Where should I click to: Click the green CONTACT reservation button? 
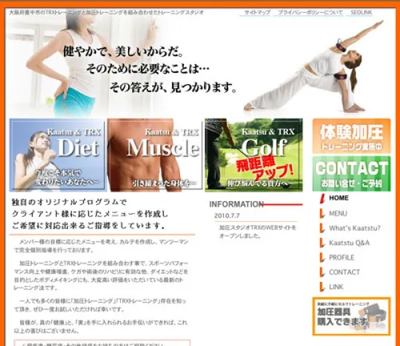point(351,174)
